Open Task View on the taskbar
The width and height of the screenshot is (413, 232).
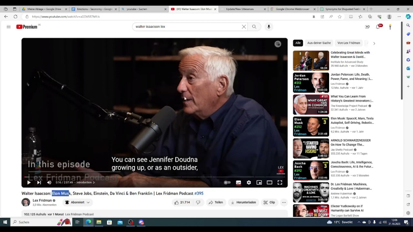tap(77, 222)
